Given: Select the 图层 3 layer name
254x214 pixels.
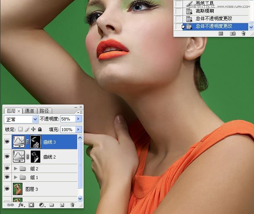Looking at the screenshot, I should [32, 189].
